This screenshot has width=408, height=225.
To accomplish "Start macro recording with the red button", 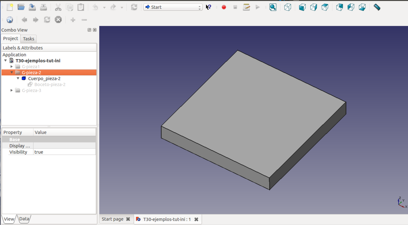I will 224,7.
